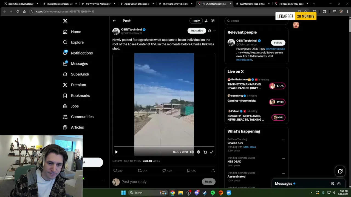Open the post's three-dot more menu
351x197 pixels.
(214, 31)
